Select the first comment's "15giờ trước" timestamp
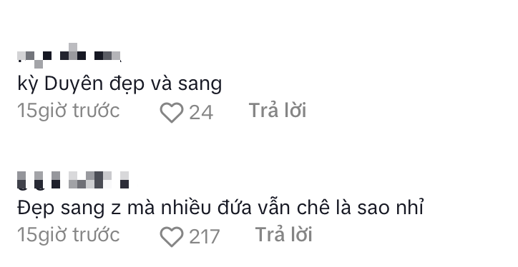 [69, 111]
